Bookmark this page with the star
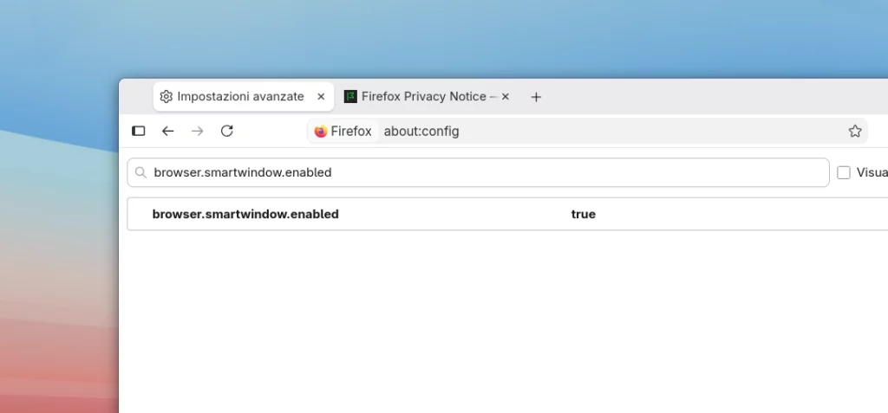Image resolution: width=888 pixels, height=413 pixels. (x=854, y=132)
